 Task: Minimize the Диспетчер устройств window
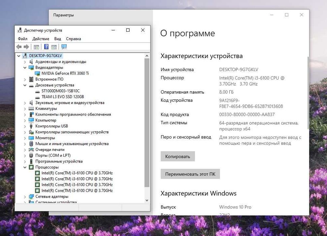pos(113,30)
